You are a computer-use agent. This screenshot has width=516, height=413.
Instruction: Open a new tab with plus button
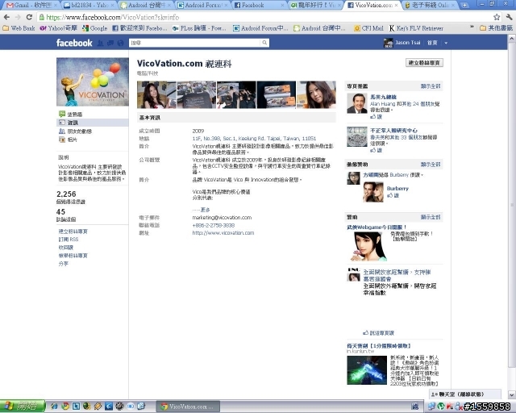point(464,6)
